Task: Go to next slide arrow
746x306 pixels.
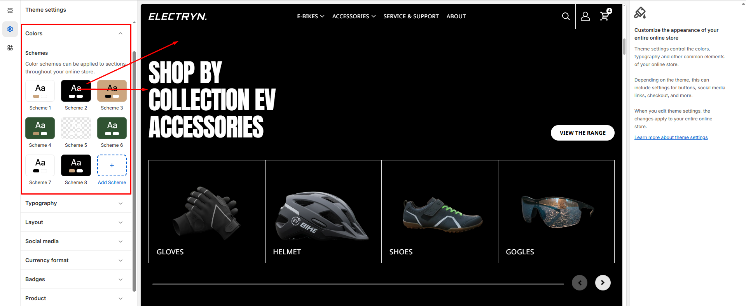Action: click(x=603, y=283)
